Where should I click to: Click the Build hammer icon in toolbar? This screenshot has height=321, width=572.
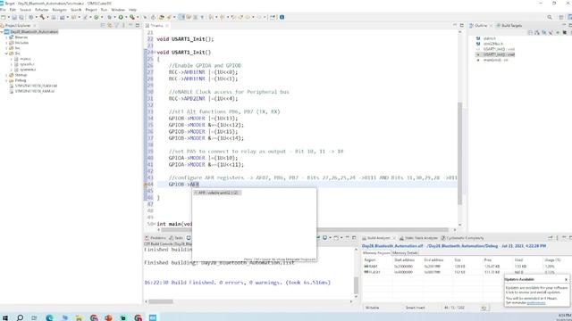pyautogui.click(x=42, y=17)
